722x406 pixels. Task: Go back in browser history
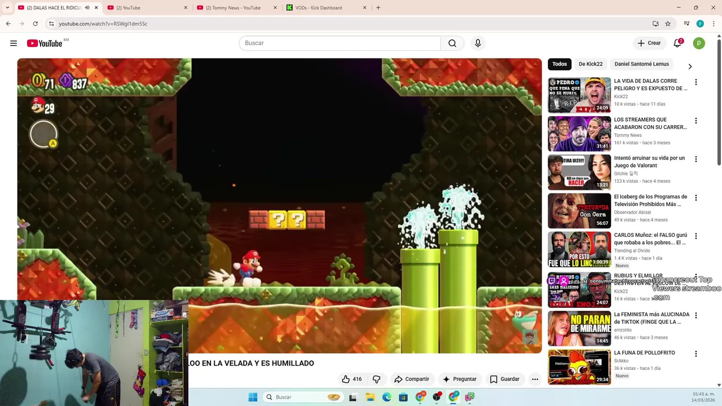8,24
